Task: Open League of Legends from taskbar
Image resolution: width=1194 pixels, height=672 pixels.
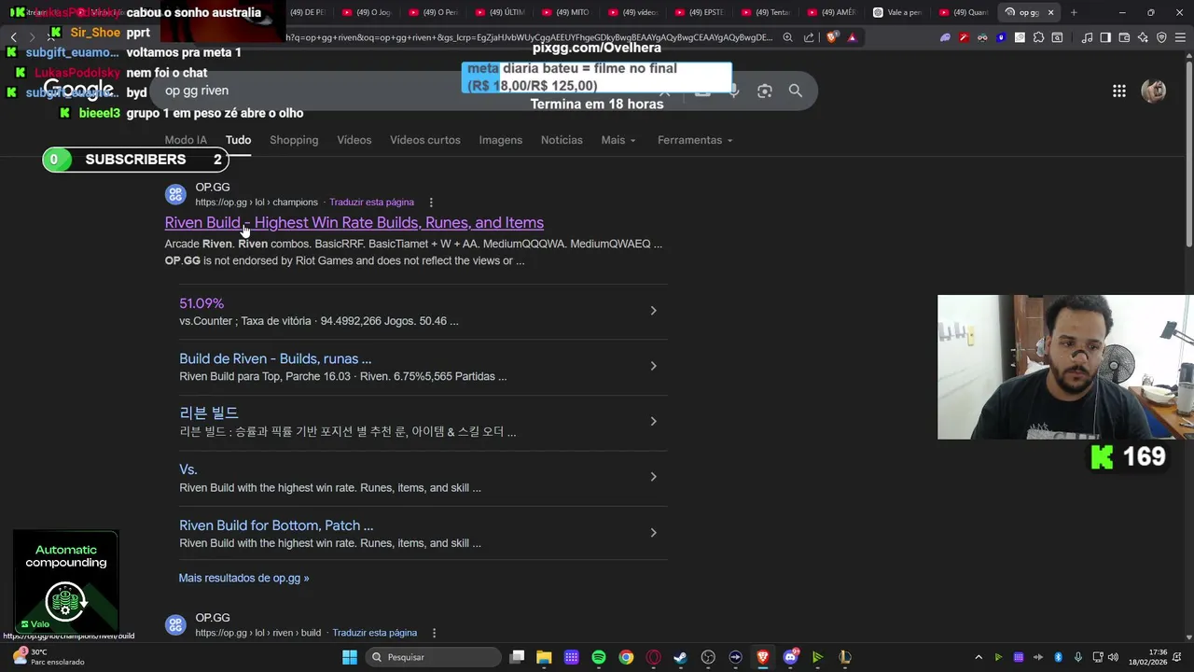Action: point(844,657)
